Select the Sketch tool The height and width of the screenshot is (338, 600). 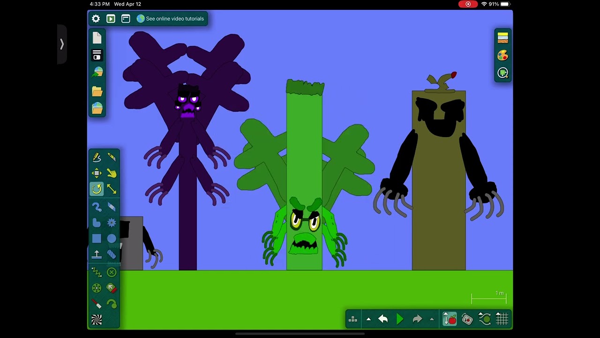[97, 158]
